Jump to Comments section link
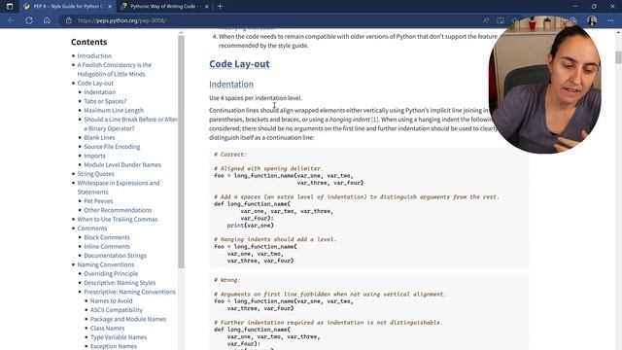The width and height of the screenshot is (622, 350). [x=92, y=228]
